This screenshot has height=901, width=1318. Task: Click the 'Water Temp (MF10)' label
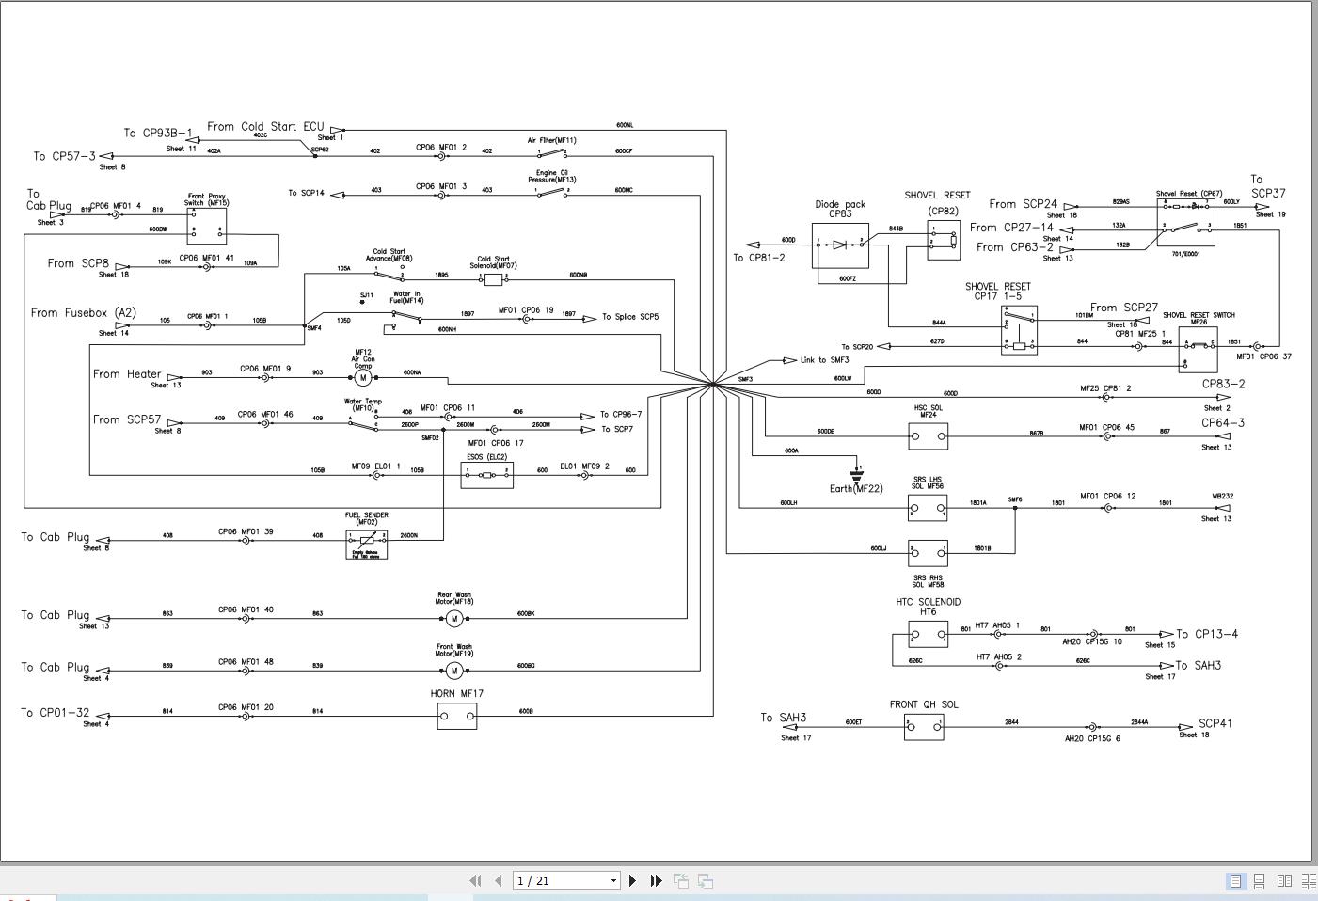[x=363, y=404]
